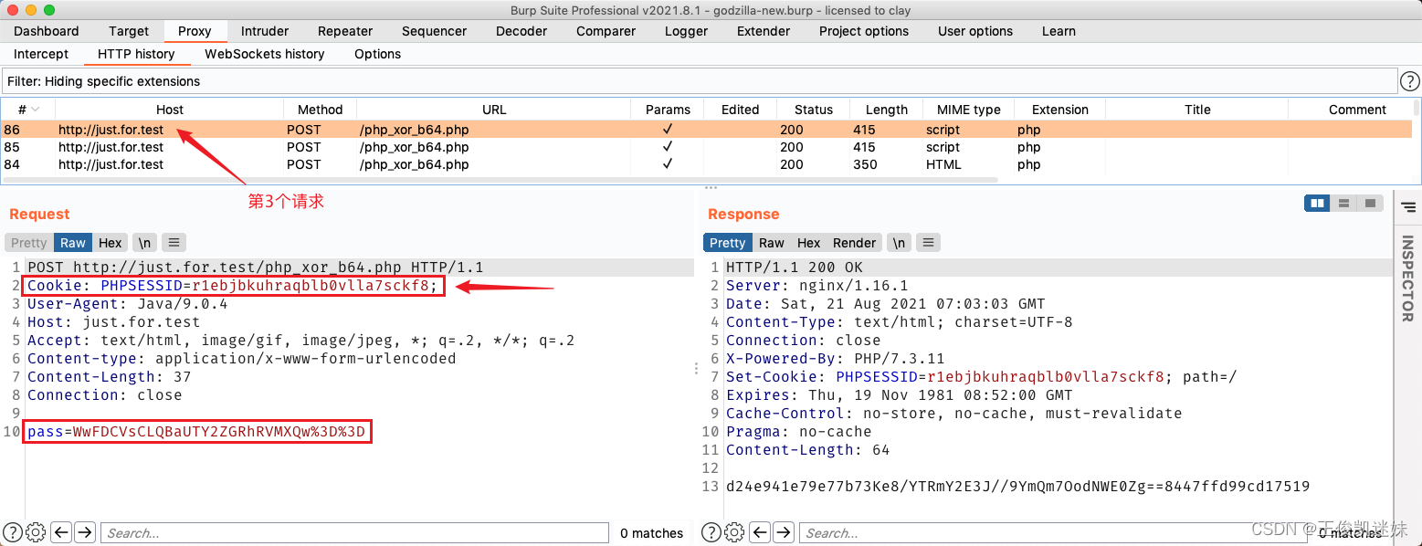The width and height of the screenshot is (1422, 546).
Task: Sort history by Length column
Action: point(887,110)
